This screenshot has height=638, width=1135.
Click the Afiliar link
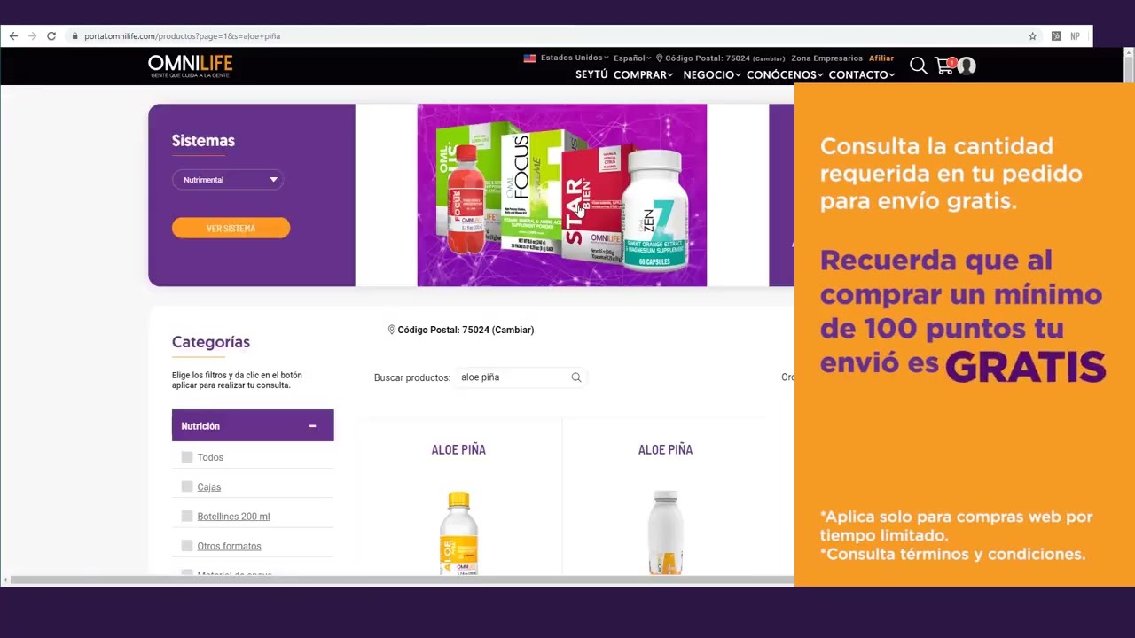point(881,58)
